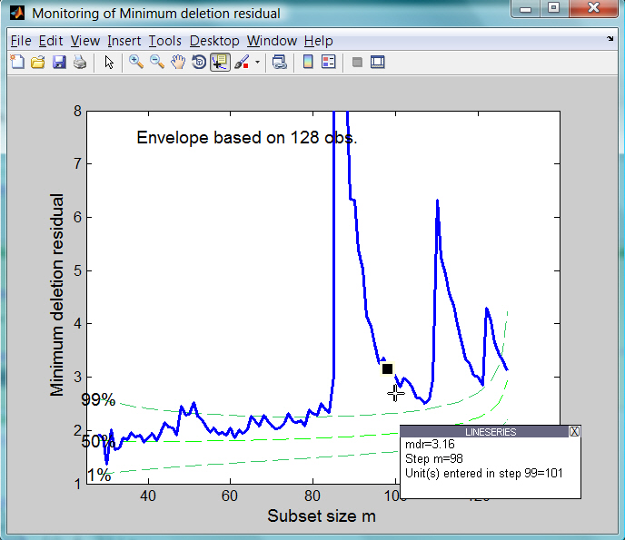Select the Zoom In magnifier tool
This screenshot has height=540, width=625.
(136, 63)
